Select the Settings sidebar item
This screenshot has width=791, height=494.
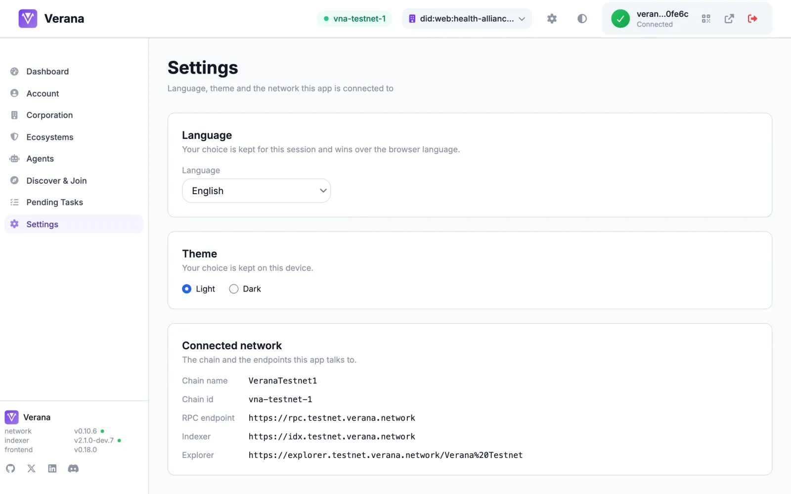[74, 224]
